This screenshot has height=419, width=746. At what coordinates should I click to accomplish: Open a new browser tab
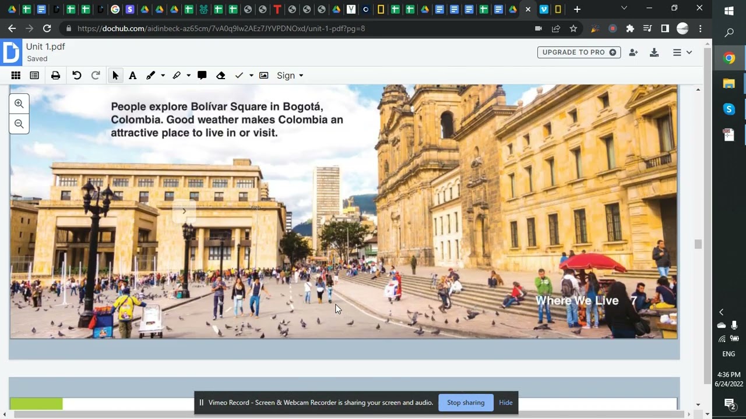click(x=577, y=9)
